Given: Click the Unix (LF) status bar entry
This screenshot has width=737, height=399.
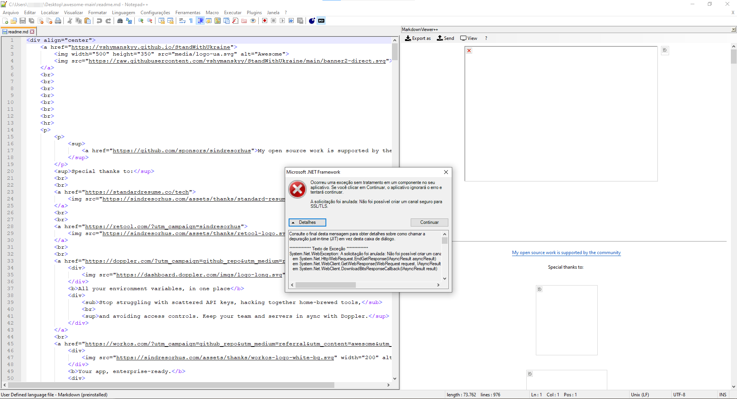Looking at the screenshot, I should tap(640, 395).
